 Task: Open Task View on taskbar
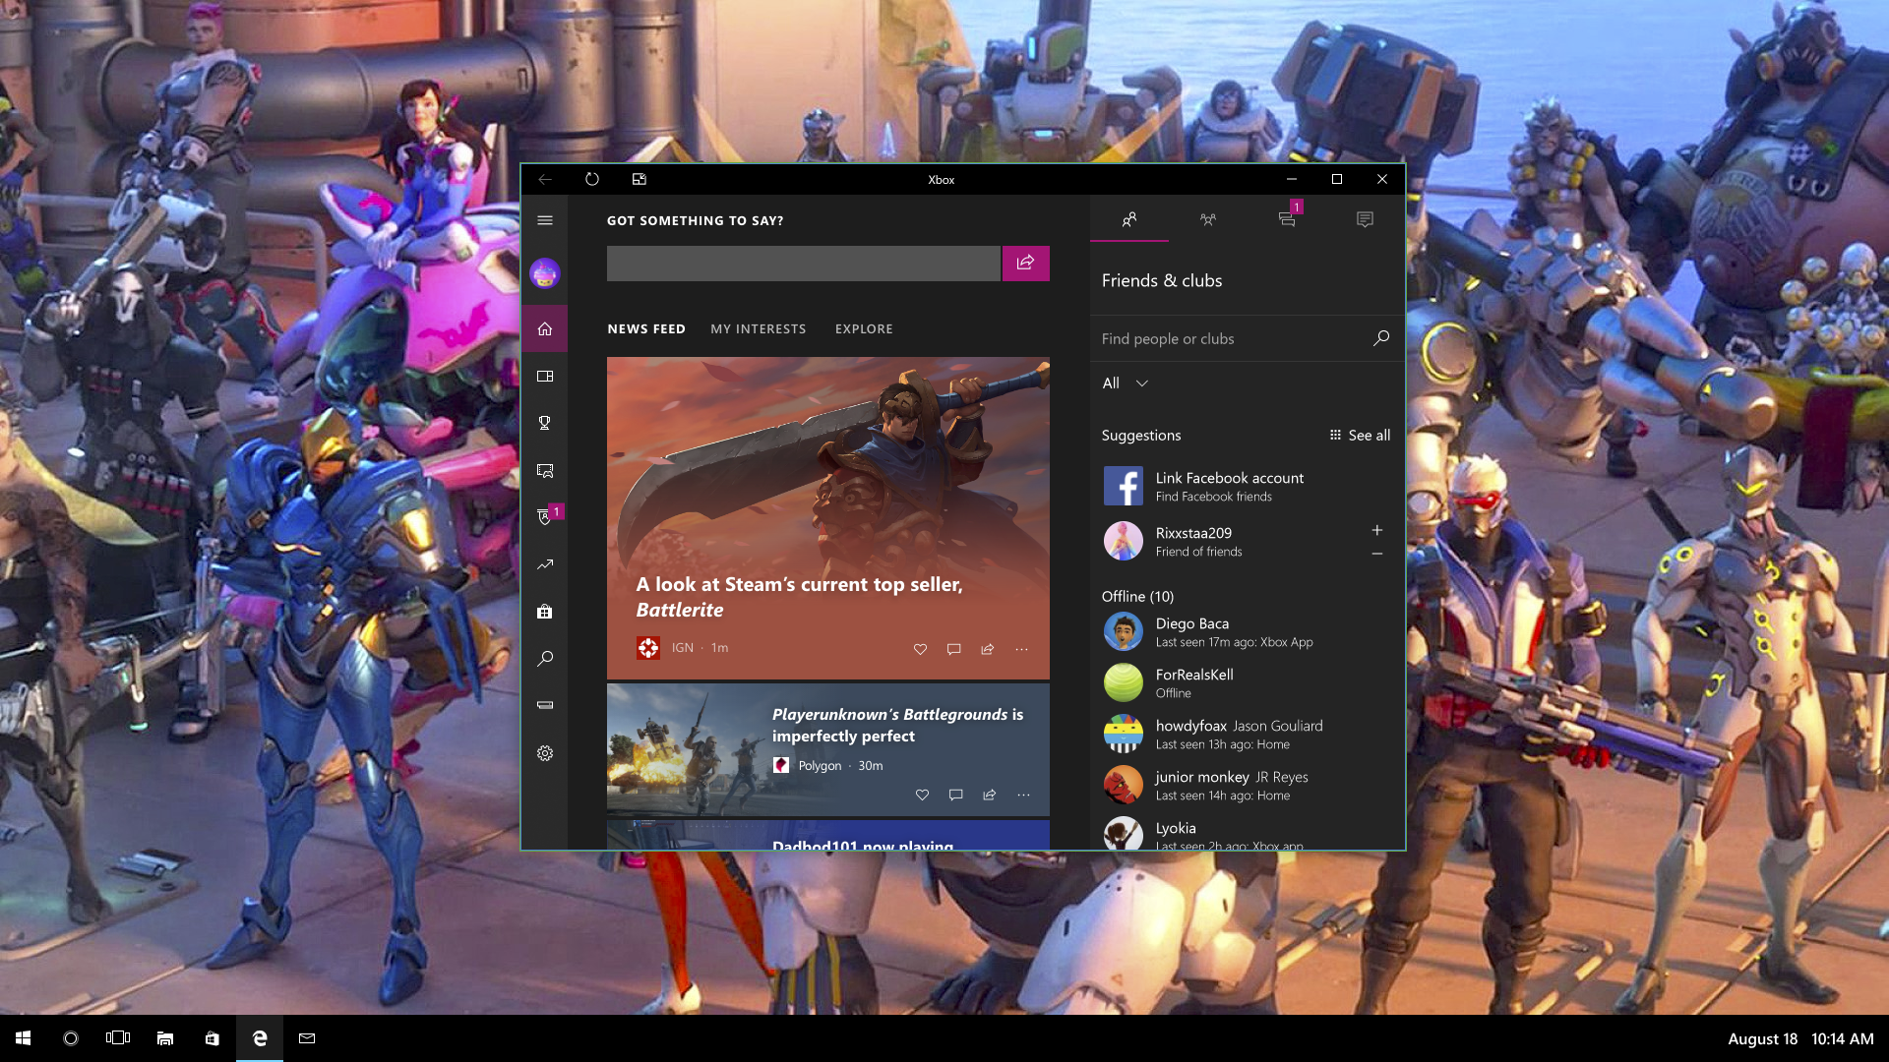click(x=118, y=1038)
